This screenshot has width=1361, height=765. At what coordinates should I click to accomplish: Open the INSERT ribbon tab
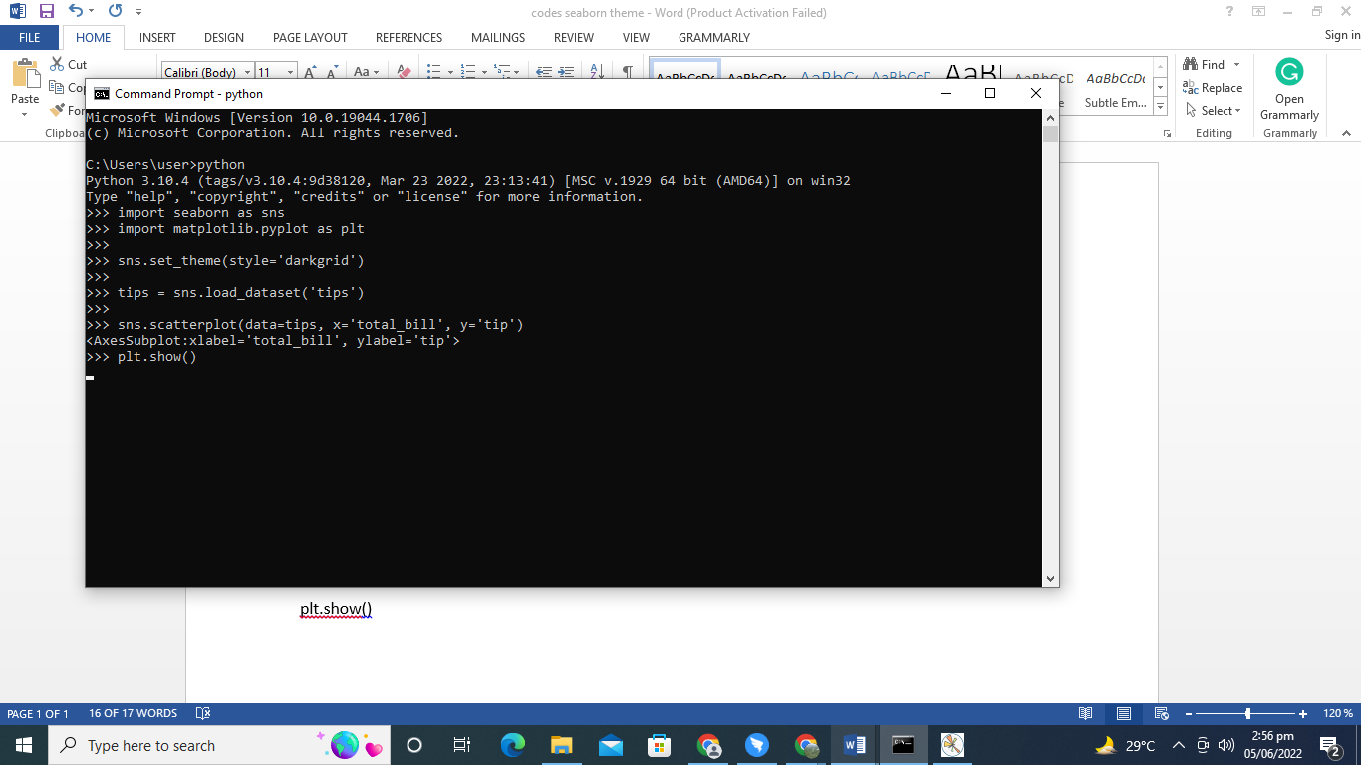tap(157, 37)
